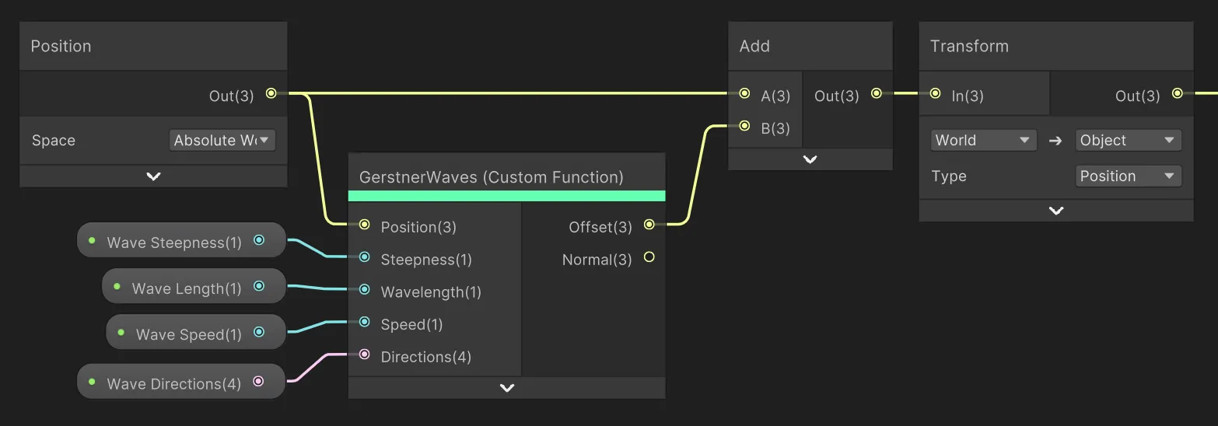
Task: Click the green dot on Wave Length property
Action: 117,287
